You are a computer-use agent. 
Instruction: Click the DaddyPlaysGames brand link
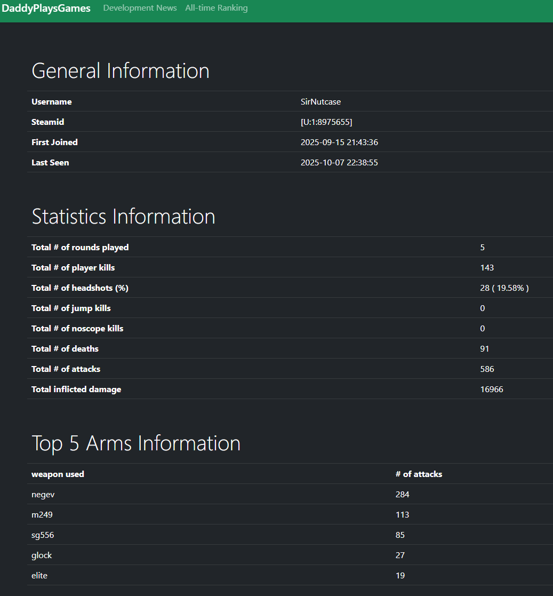point(46,9)
